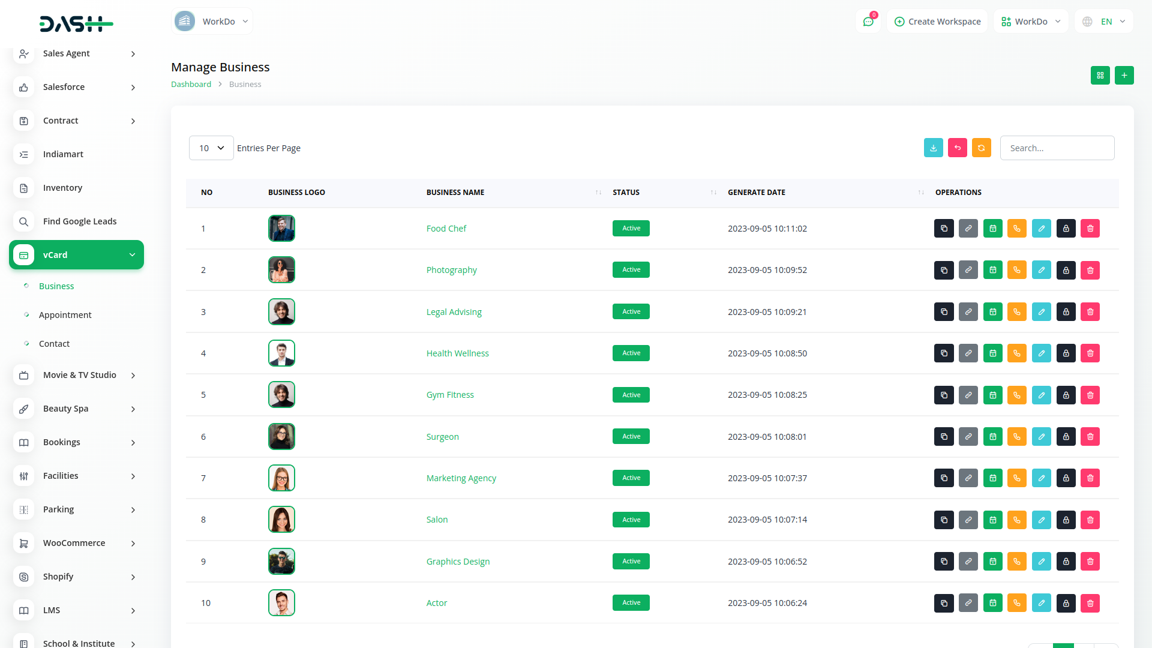
Task: Click orange phone icon for Salon row
Action: pyautogui.click(x=1016, y=520)
